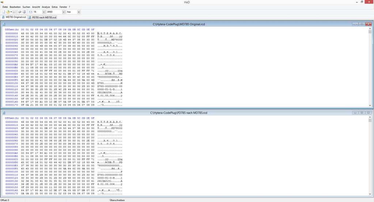The height and width of the screenshot is (202, 374).
Task: Select offset 00000170 in MD785 Original window
Action: click(x=12, y=105)
